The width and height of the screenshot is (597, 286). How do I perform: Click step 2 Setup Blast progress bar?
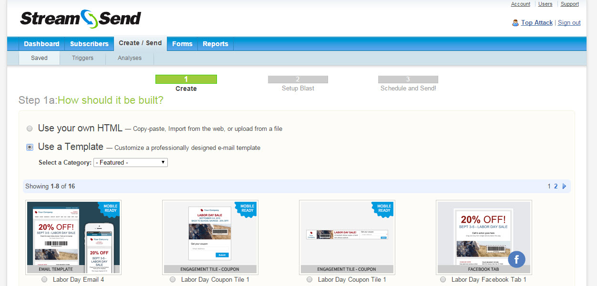(x=298, y=79)
